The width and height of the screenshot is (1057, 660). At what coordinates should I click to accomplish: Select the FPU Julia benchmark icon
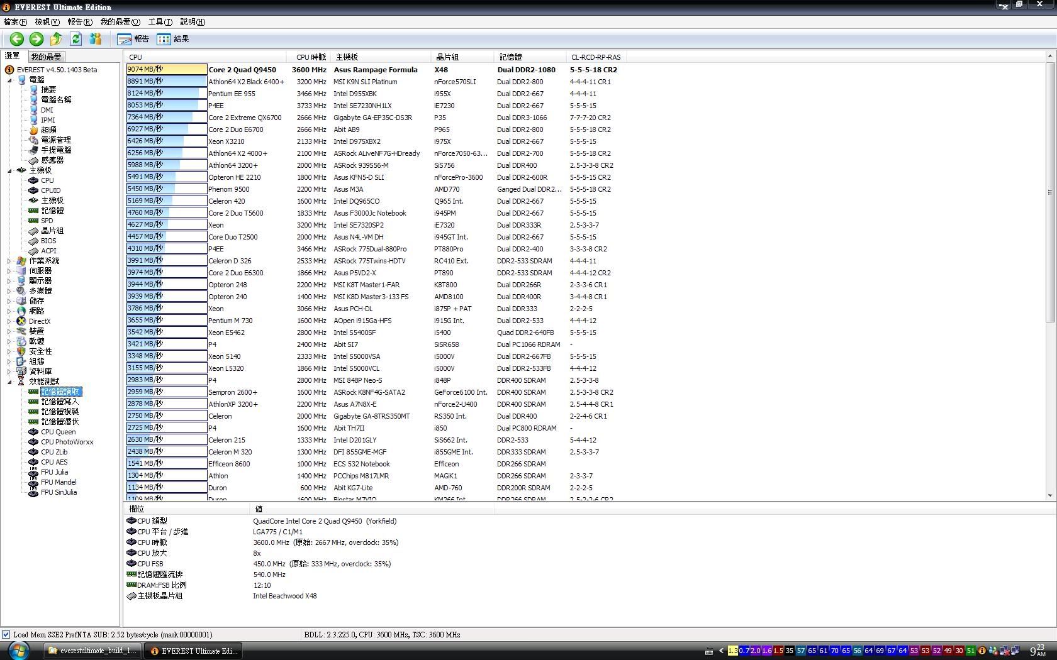tap(33, 472)
